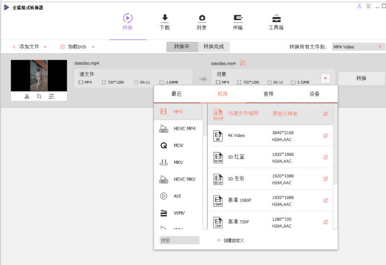This screenshot has width=386, height=265.
Task: Edit the 3D 红蓝 preset settings
Action: (x=325, y=157)
